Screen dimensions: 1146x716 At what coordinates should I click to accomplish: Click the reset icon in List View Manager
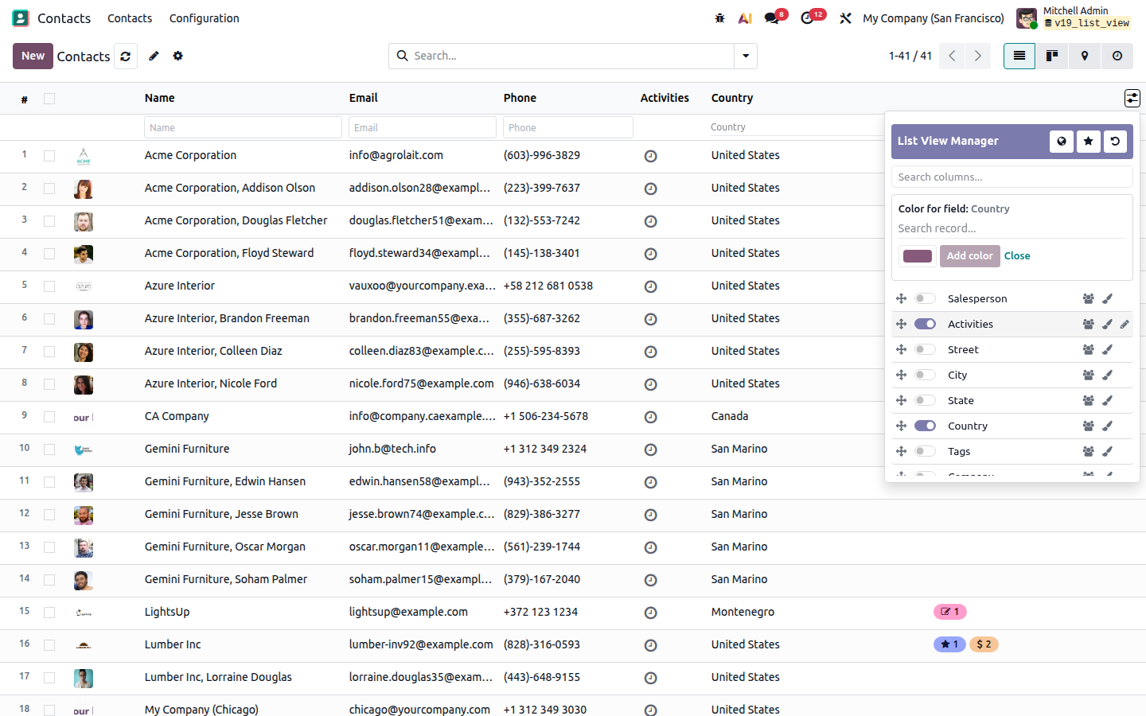(1115, 141)
